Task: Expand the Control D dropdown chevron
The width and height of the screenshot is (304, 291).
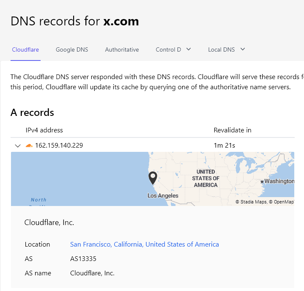Action: [x=189, y=49]
